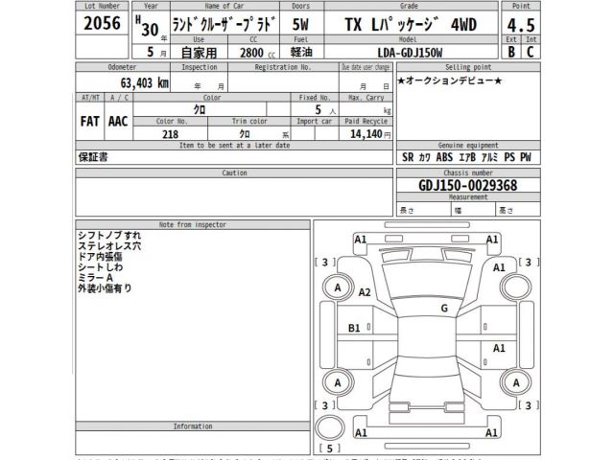Click inspector note 外装小傷有り

(105, 288)
